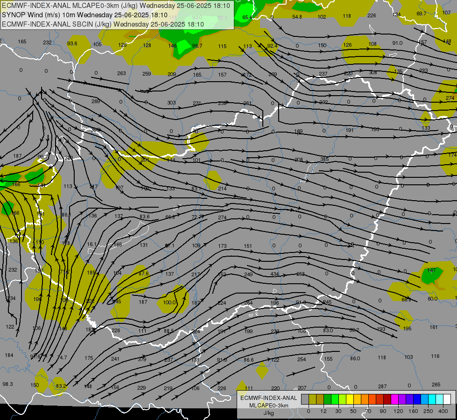This screenshot has height=420, width=457.
Task: Click the map value 241
Action: 115,359
